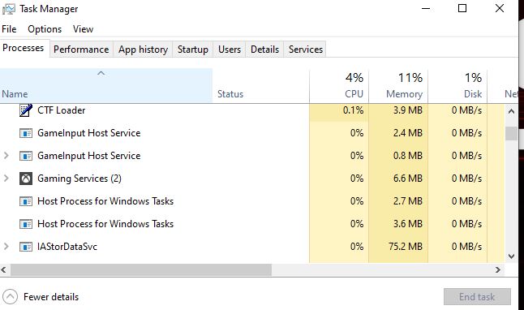The image size is (524, 310).
Task: Select the CTF Loader process row
Action: pos(252,110)
